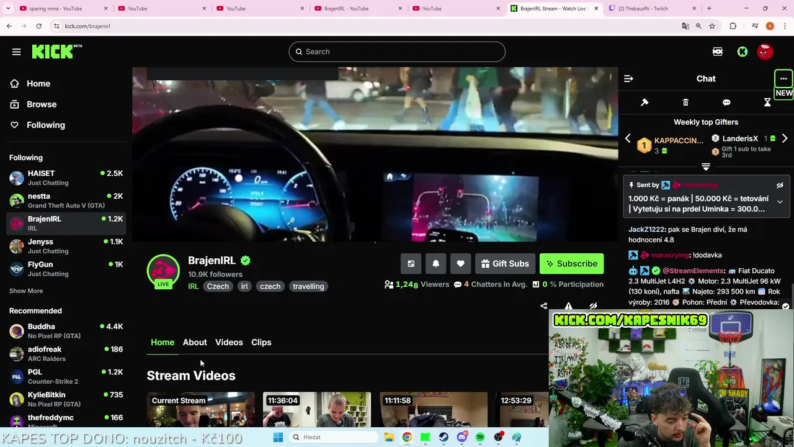The height and width of the screenshot is (447, 794).
Task: Click the creator dashboard icon in header
Action: (x=718, y=52)
